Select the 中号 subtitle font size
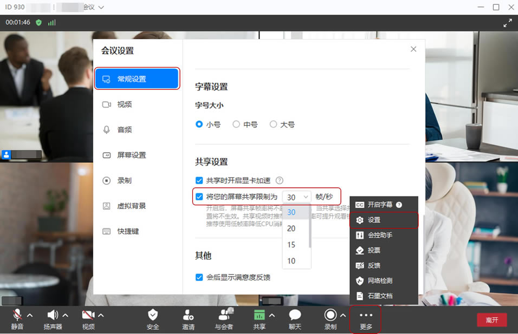The height and width of the screenshot is (334, 518). [x=236, y=125]
